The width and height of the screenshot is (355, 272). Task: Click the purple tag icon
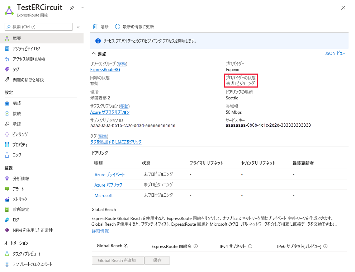tap(7, 69)
